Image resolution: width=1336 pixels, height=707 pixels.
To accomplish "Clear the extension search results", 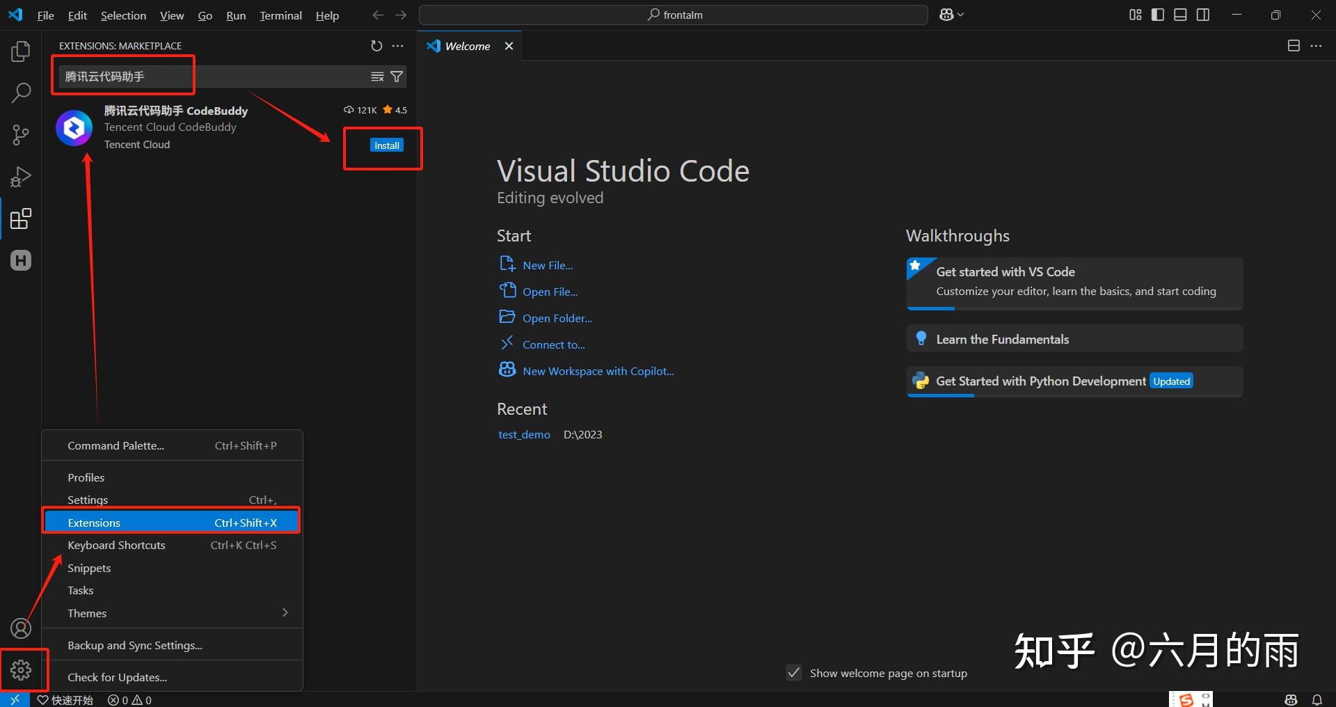I will (x=376, y=77).
